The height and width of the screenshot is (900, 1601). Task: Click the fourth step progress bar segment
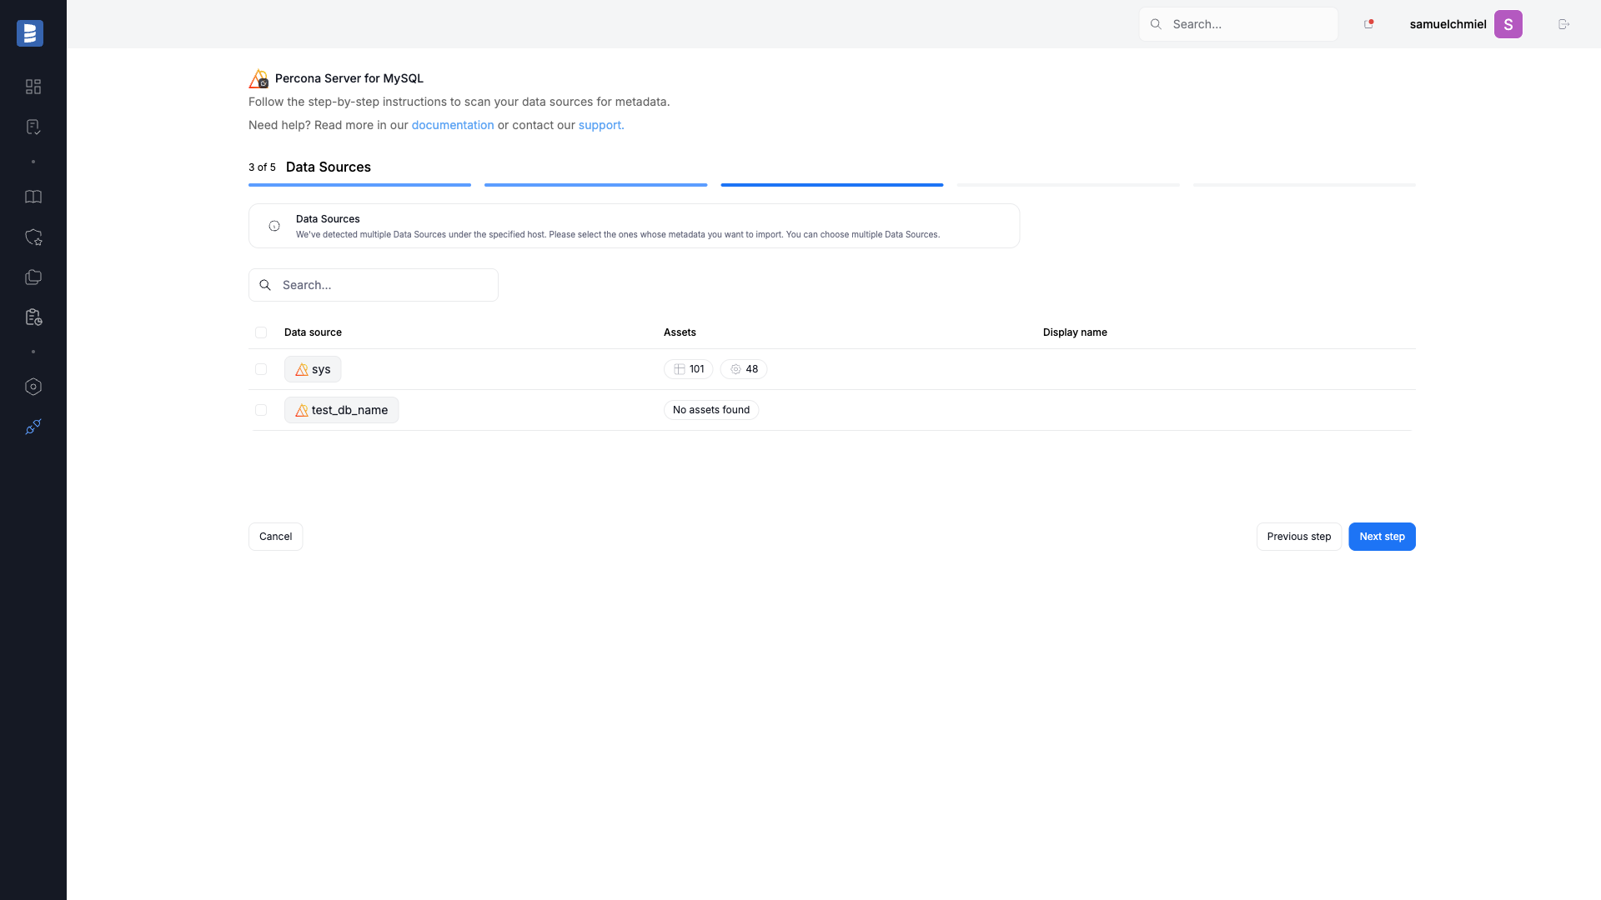pyautogui.click(x=1068, y=185)
